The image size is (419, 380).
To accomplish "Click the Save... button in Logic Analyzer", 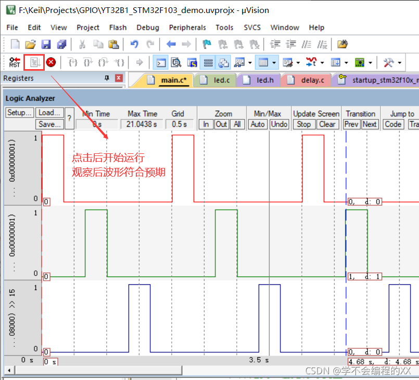I will [49, 124].
